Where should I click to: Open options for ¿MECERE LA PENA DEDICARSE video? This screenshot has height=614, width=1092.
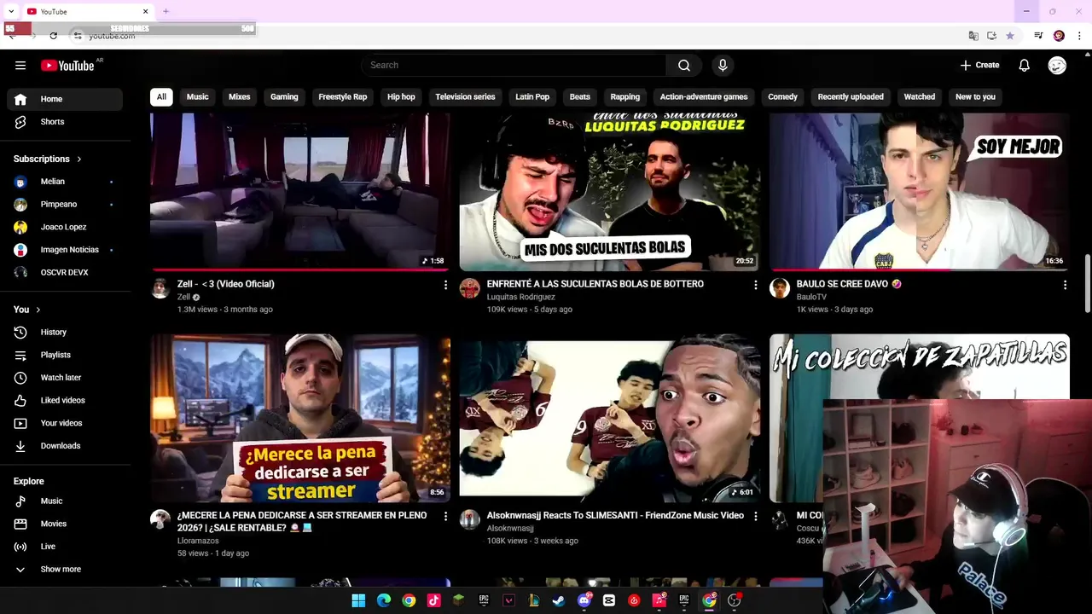pos(445,516)
